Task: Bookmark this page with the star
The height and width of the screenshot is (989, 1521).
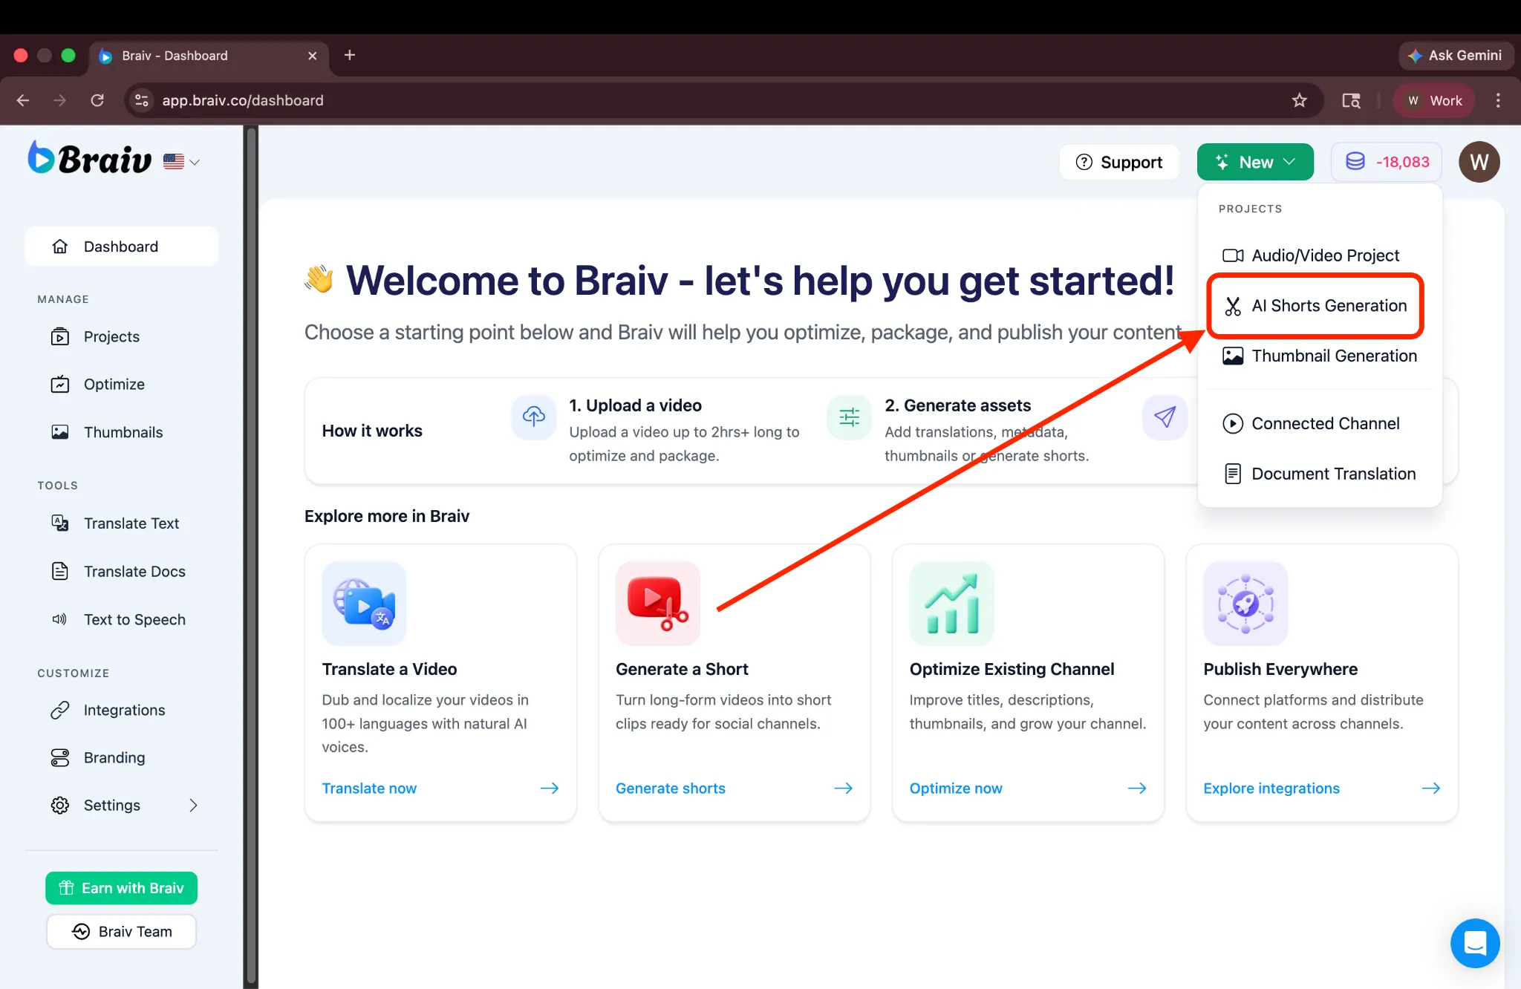Action: tap(1299, 100)
